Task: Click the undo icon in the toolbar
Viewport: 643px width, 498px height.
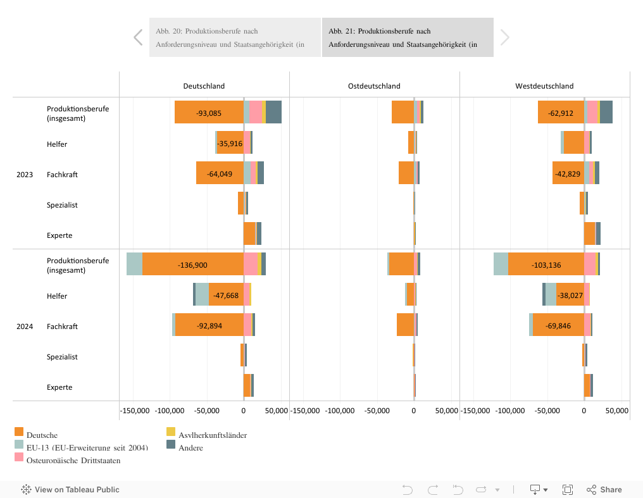Action: click(x=408, y=490)
